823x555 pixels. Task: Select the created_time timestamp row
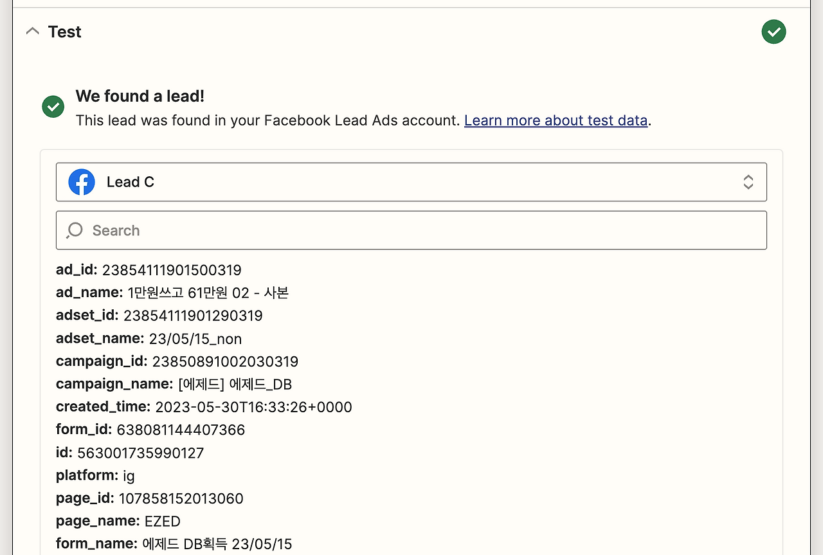pyautogui.click(x=204, y=407)
